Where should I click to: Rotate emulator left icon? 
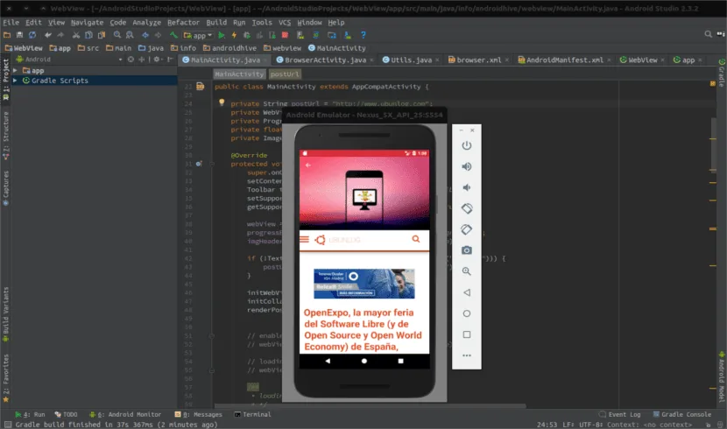click(x=467, y=208)
